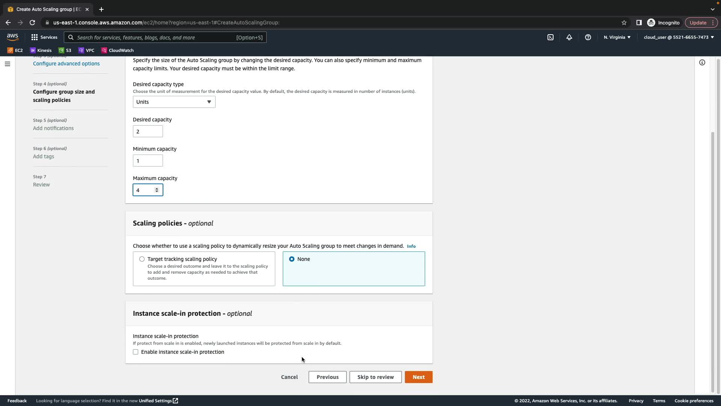Enable instance scale-in protection checkbox

pos(136,352)
